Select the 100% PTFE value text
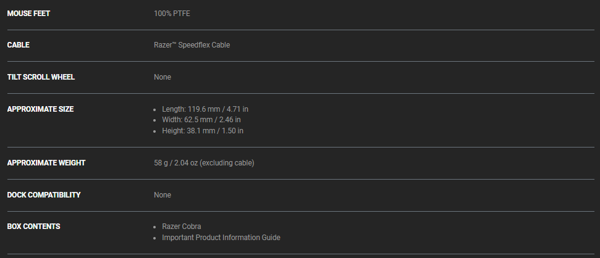 (x=172, y=14)
